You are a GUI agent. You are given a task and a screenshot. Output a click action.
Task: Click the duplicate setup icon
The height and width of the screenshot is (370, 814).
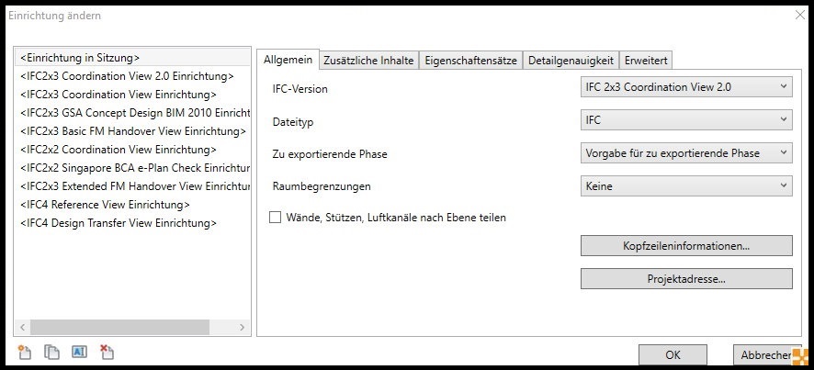(51, 352)
